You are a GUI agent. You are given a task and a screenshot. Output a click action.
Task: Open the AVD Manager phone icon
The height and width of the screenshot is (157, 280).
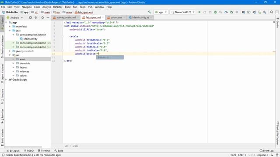click(x=259, y=12)
